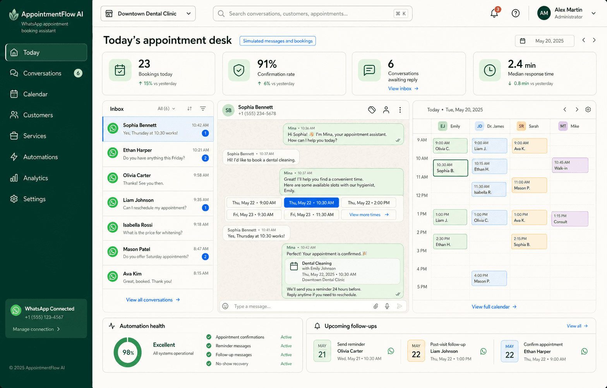Click the WhatsApp icon for the Ethan Harper follow-up
The image size is (607, 388).
585,351
